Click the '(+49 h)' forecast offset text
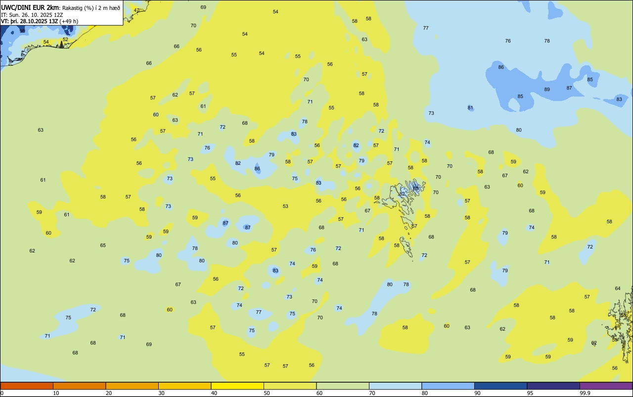633x397 pixels. coord(69,21)
